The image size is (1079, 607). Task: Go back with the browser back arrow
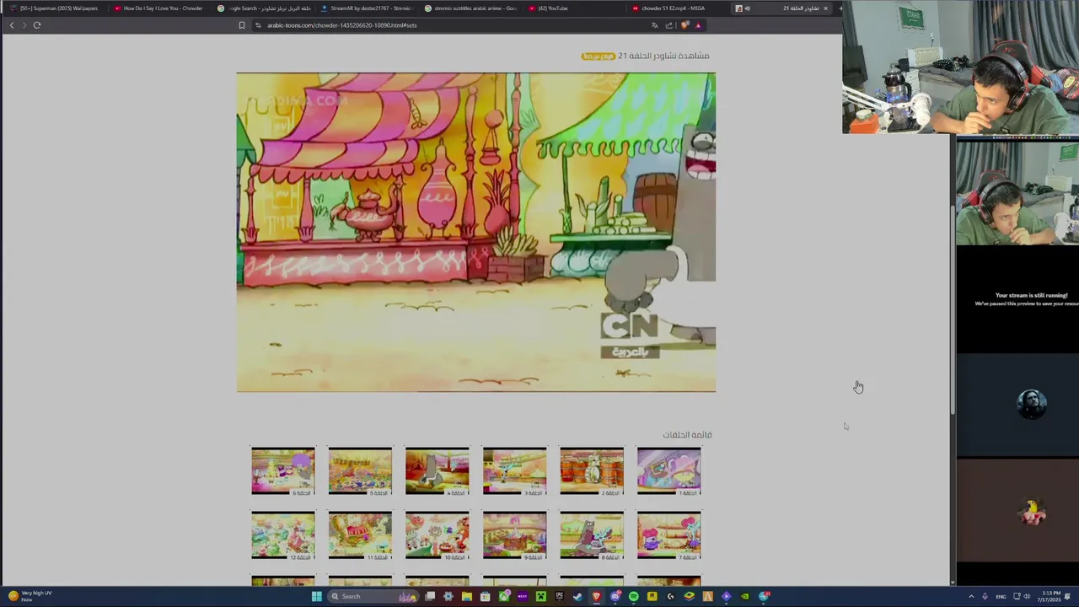click(x=12, y=25)
